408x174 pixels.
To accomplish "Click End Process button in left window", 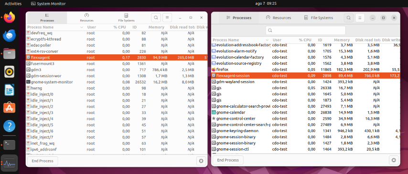I will click(43, 161).
